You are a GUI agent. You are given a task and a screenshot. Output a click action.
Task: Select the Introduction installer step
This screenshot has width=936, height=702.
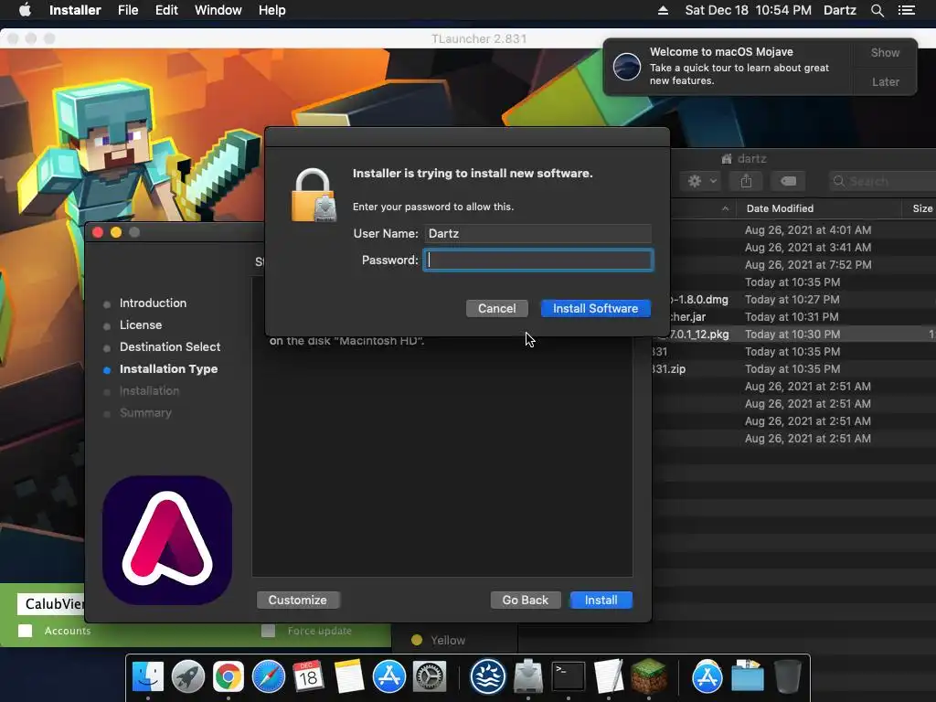click(x=153, y=303)
